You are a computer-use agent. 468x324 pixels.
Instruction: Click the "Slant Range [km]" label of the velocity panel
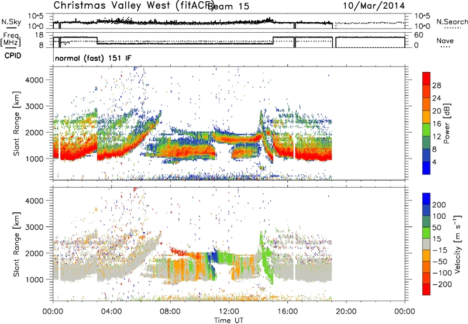tap(16, 244)
